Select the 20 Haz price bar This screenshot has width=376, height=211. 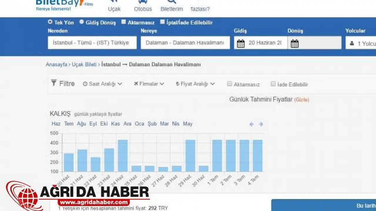(69, 162)
